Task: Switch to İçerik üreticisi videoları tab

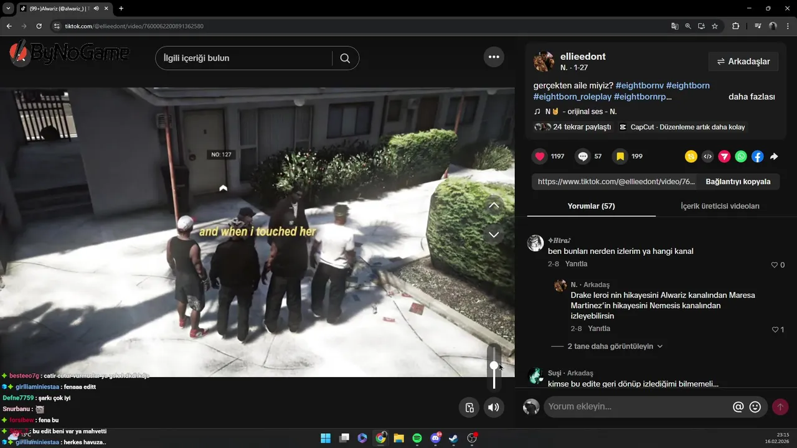Action: pos(720,206)
